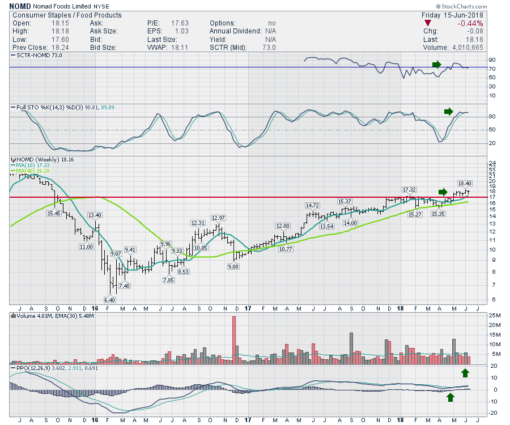This screenshot has height=425, width=510.
Task: Select the P/E value 17.63
Action: pyautogui.click(x=180, y=23)
